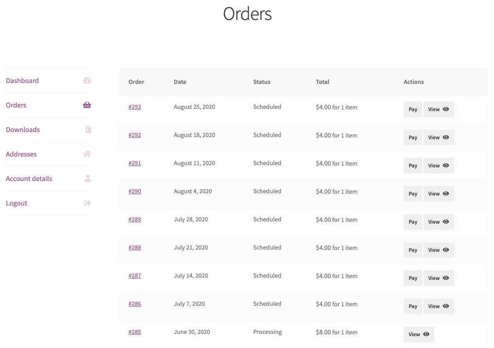Viewport: 494px width, 348px height.
Task: Click the Account details person icon
Action: 88,179
